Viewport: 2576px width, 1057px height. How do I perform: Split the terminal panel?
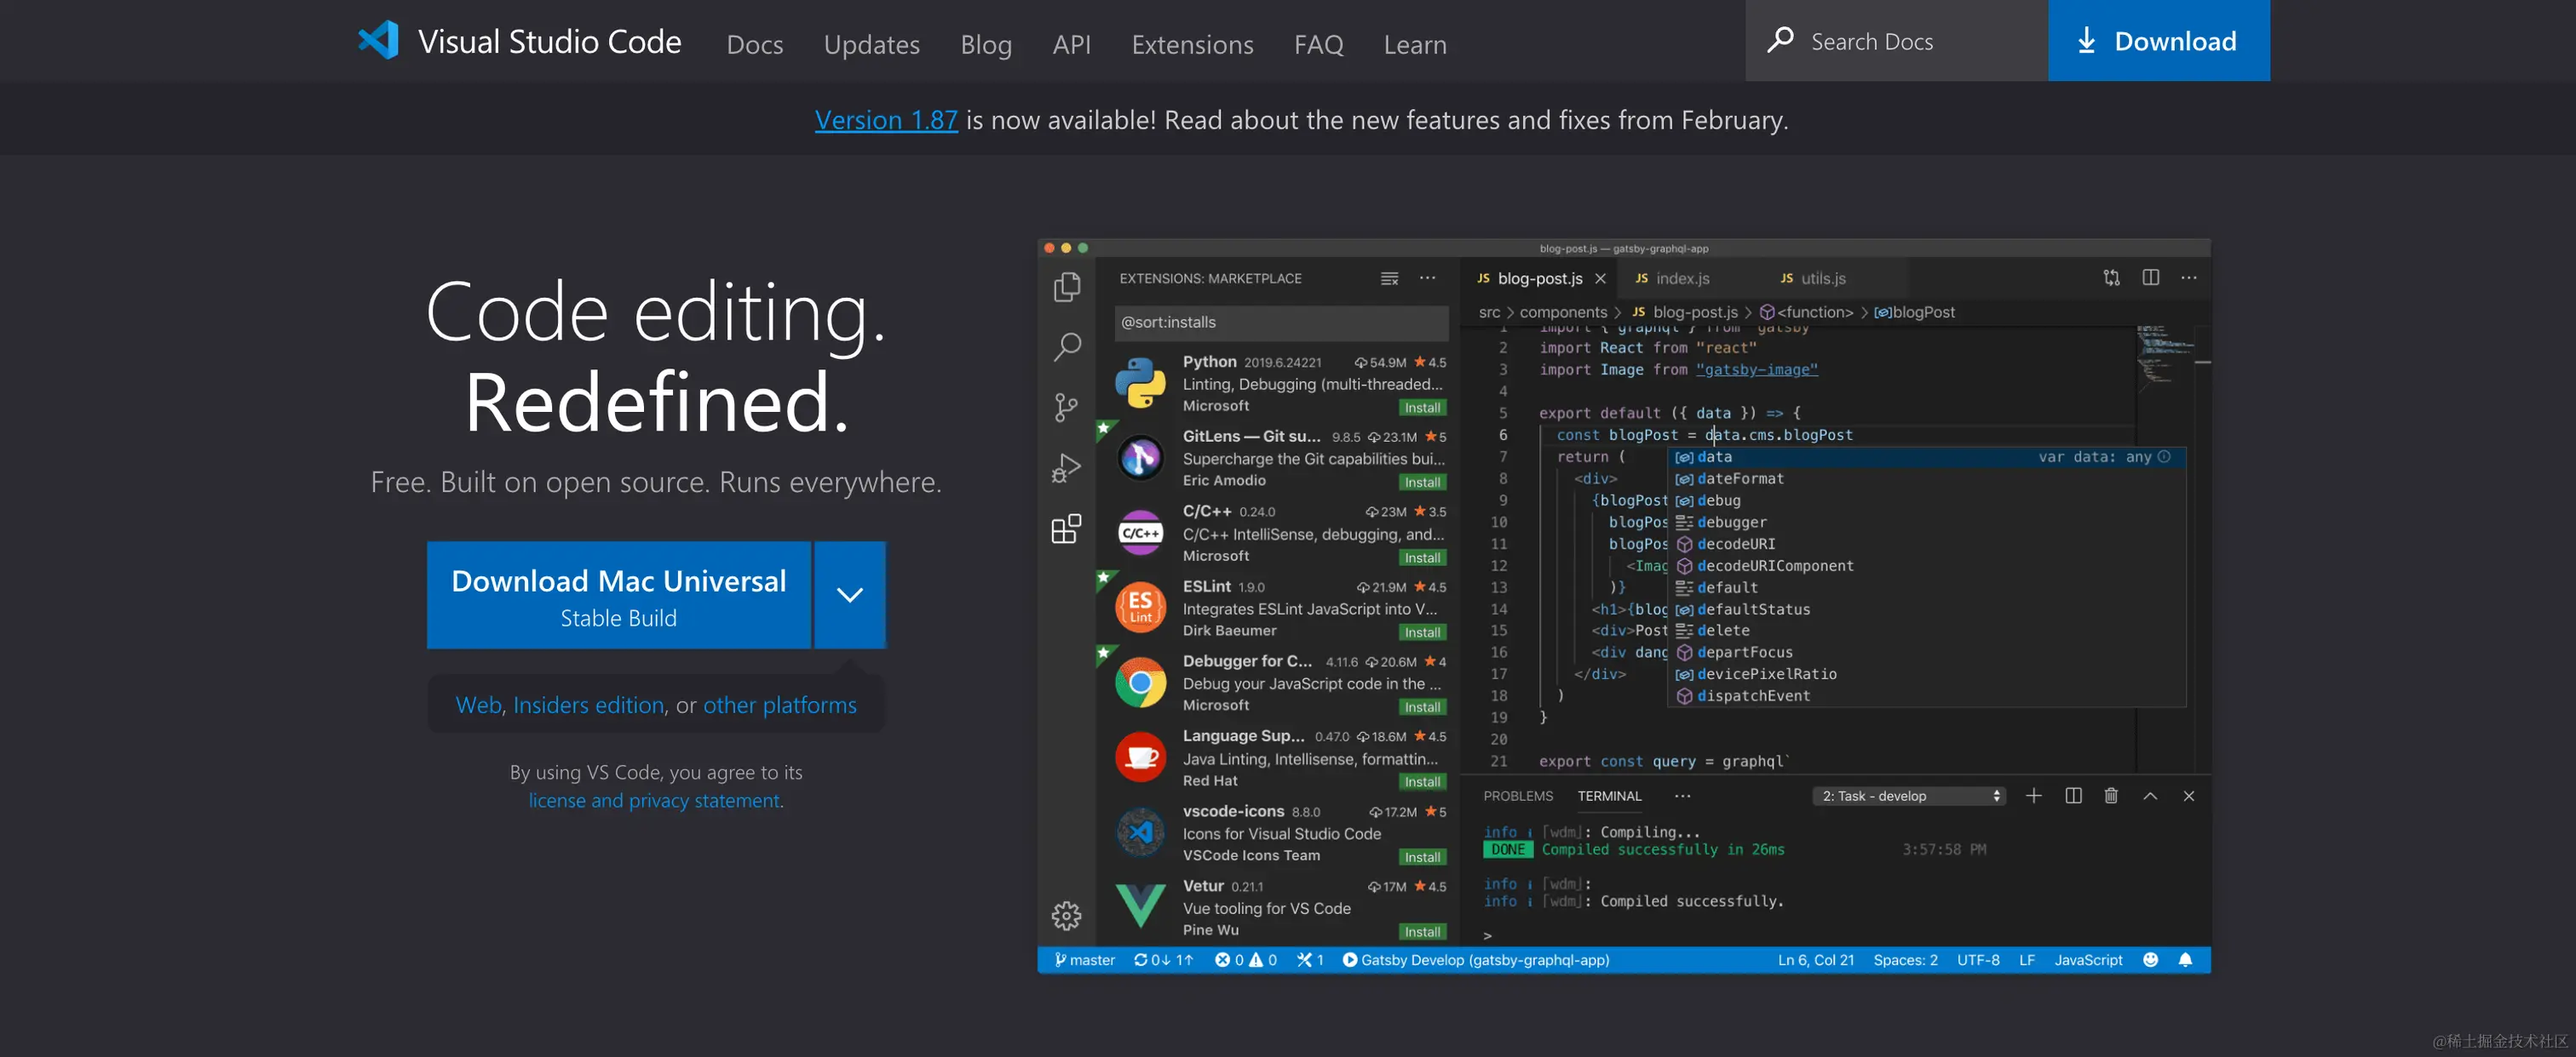point(2074,797)
